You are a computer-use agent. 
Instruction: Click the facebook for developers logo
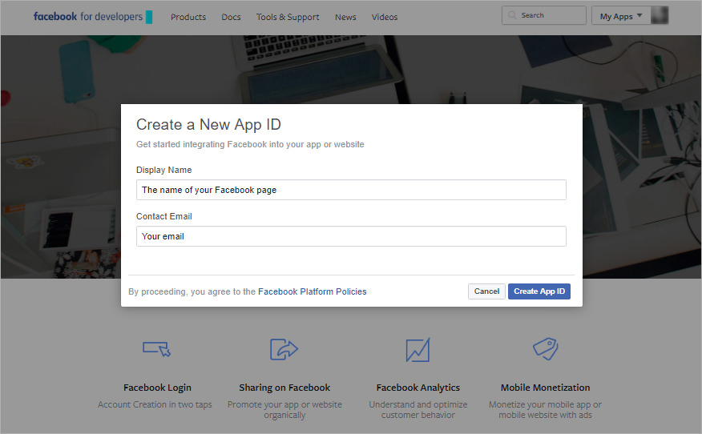click(x=93, y=17)
